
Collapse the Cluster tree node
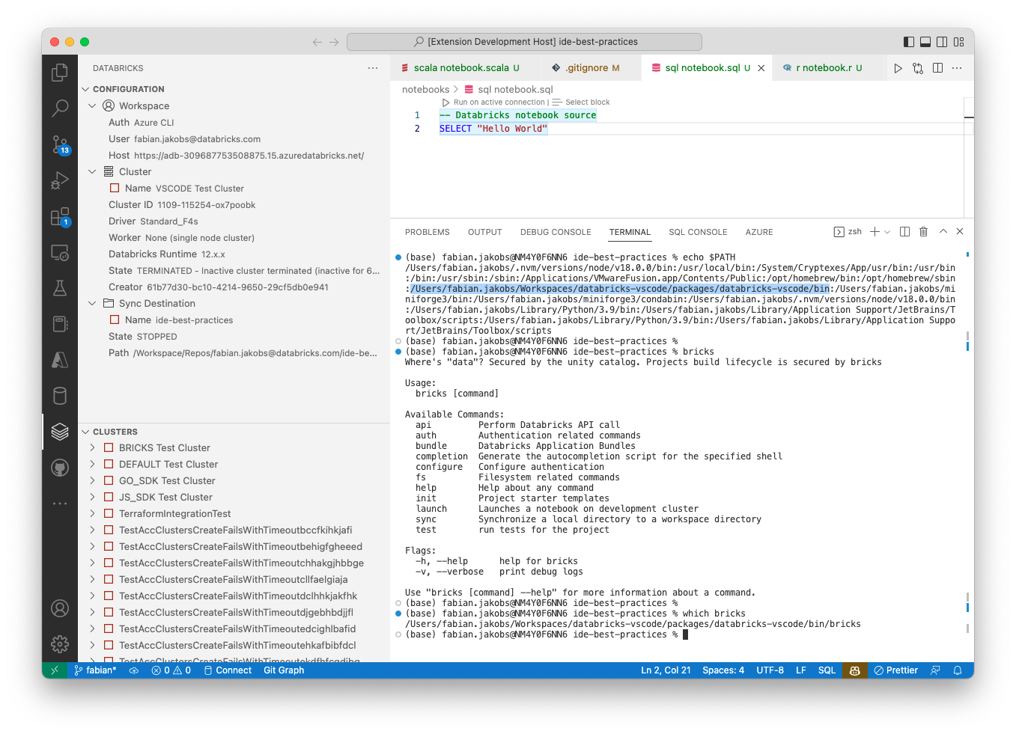92,172
